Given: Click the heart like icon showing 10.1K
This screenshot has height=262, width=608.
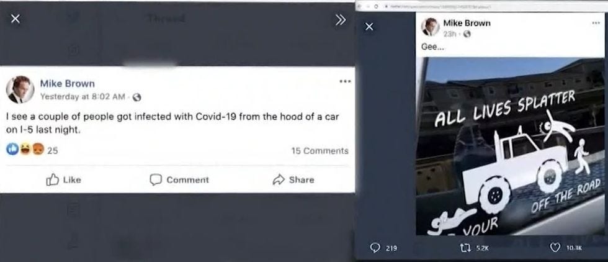Looking at the screenshot, I should click(555, 248).
